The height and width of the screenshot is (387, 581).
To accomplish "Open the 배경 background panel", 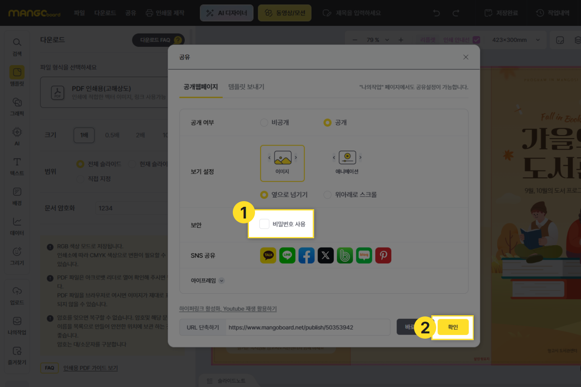I will (17, 196).
